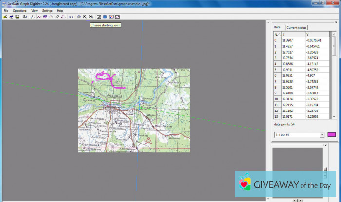The image size is (341, 202).
Task: Select the Point capture mode crosshair
Action: 51,17
